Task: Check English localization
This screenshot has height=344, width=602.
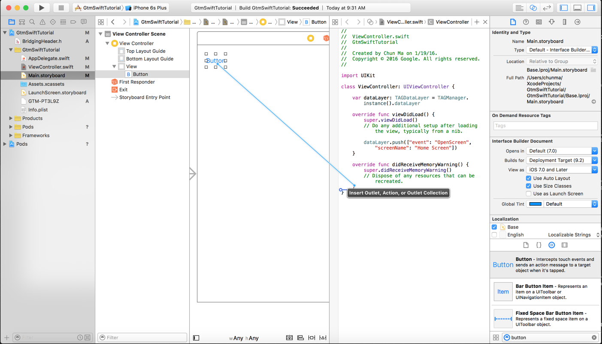Action: pyautogui.click(x=494, y=235)
